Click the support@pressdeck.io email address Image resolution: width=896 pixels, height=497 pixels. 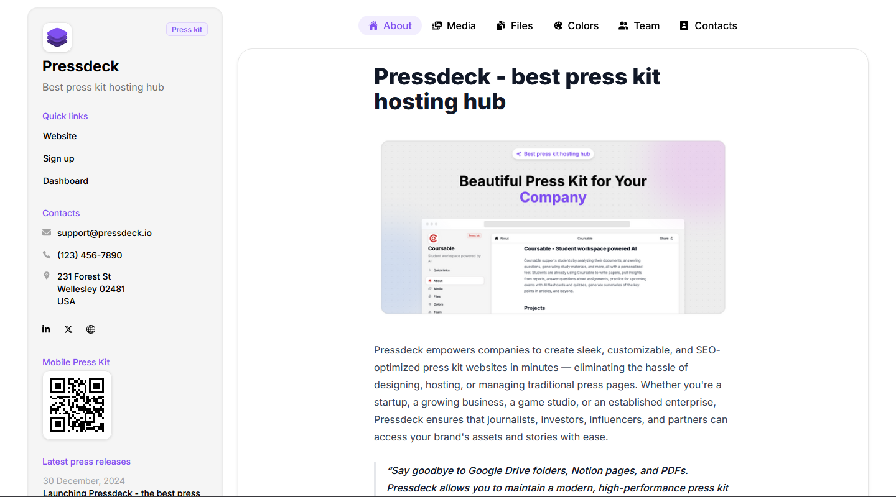click(105, 233)
